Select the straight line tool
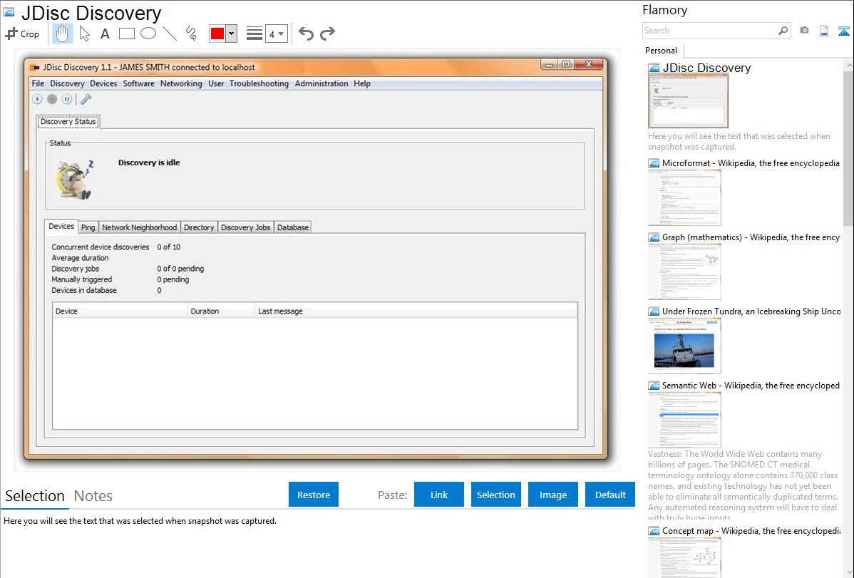This screenshot has width=854, height=578. (170, 33)
